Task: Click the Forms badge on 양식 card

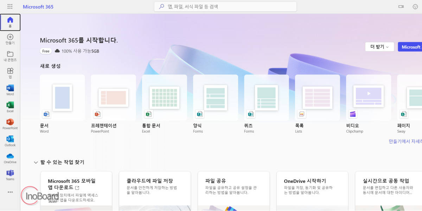Action: pyautogui.click(x=199, y=114)
